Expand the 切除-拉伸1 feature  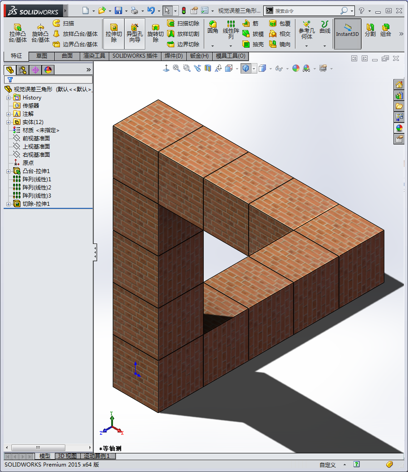tap(9, 204)
